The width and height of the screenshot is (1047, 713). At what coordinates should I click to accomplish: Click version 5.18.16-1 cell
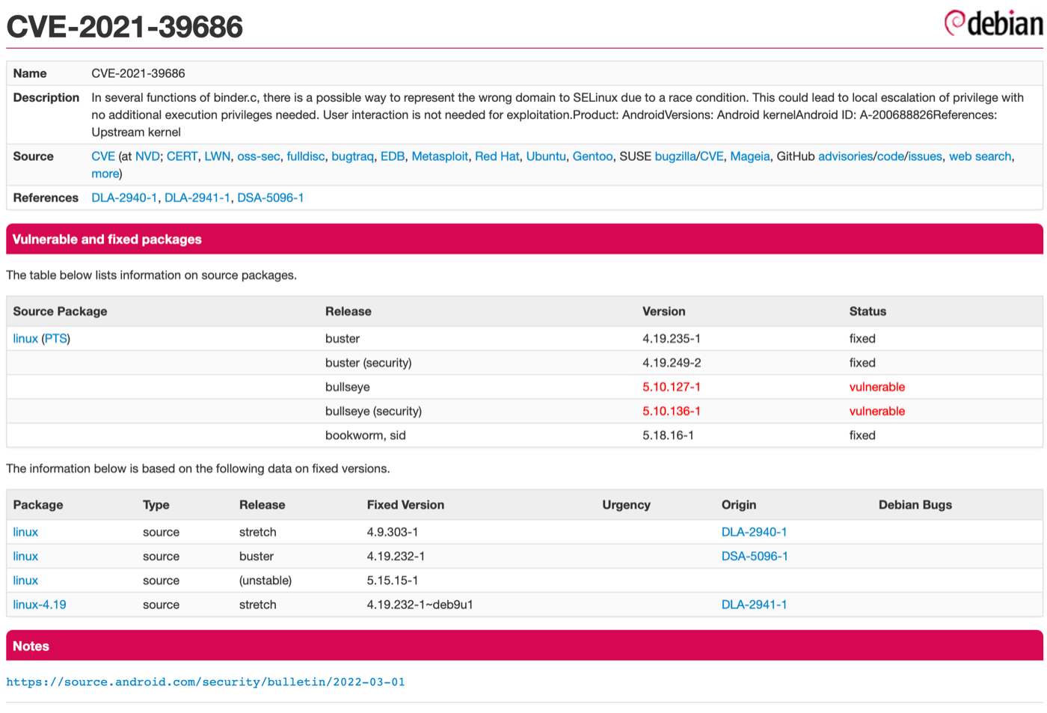tap(668, 435)
